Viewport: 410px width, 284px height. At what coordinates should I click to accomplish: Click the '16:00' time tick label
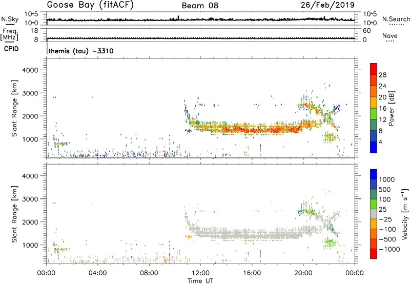pyautogui.click(x=252, y=273)
